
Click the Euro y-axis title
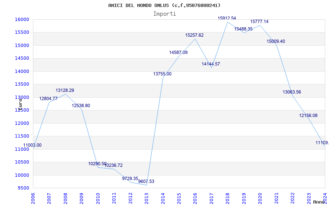click(x=20, y=104)
